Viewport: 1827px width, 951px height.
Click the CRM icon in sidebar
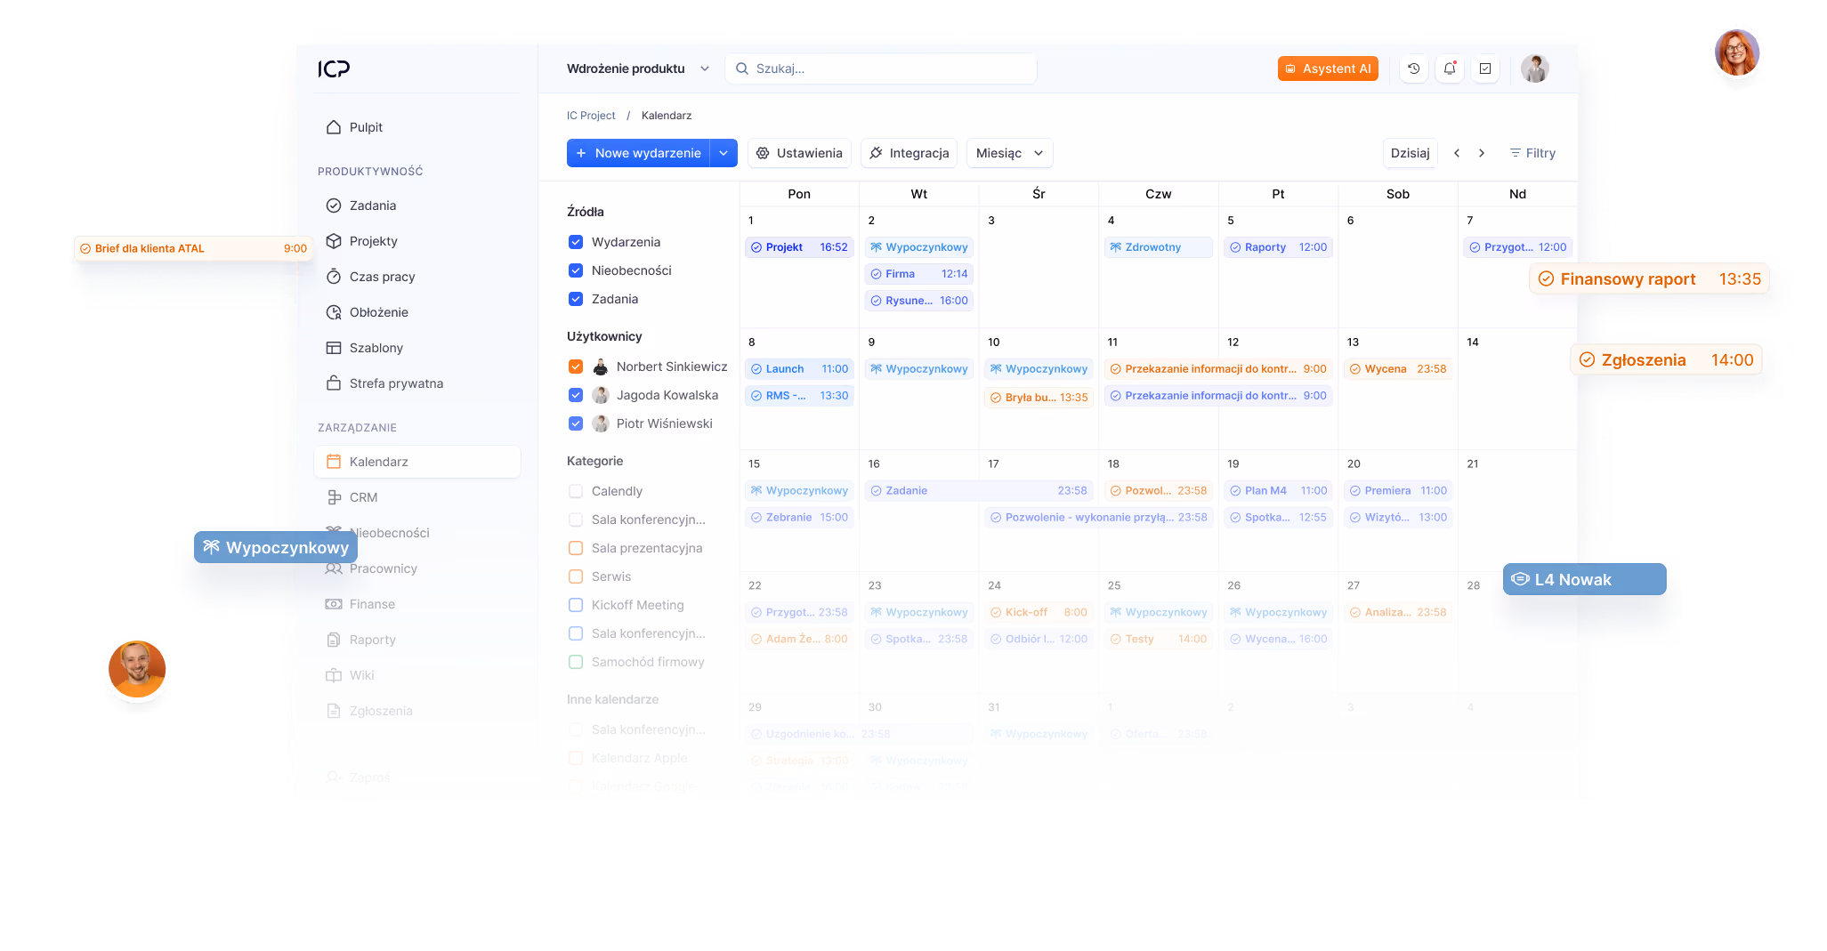(x=334, y=497)
